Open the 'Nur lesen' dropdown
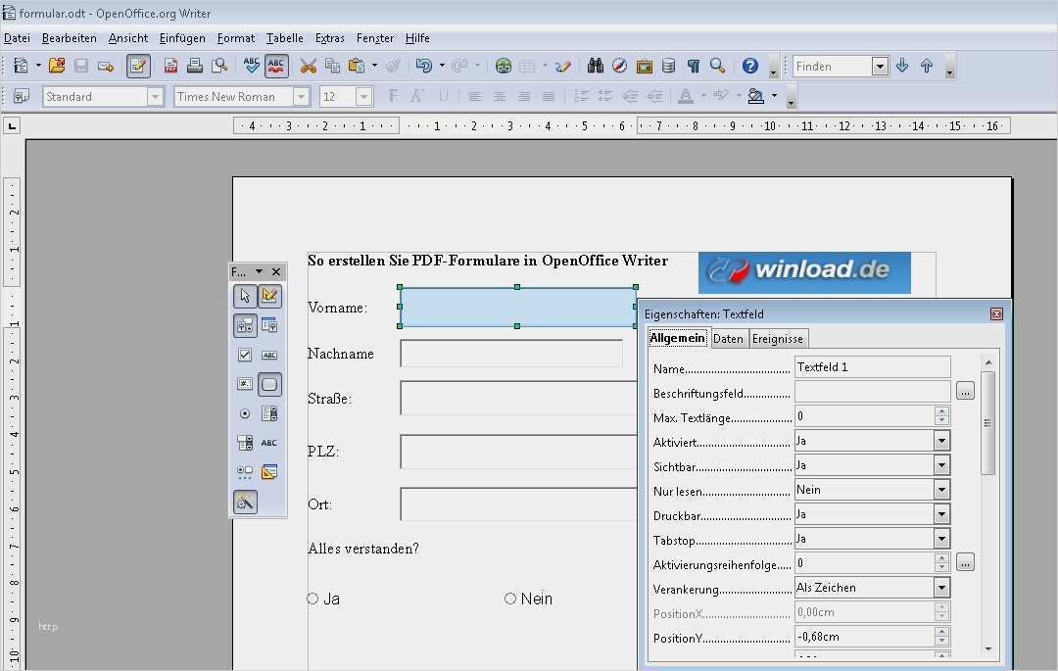1058x671 pixels. (x=941, y=490)
